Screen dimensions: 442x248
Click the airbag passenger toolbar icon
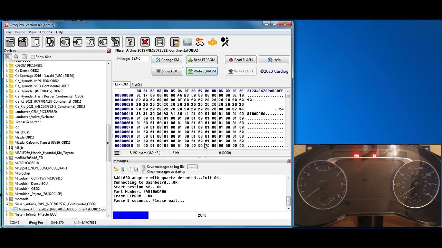tap(225, 42)
